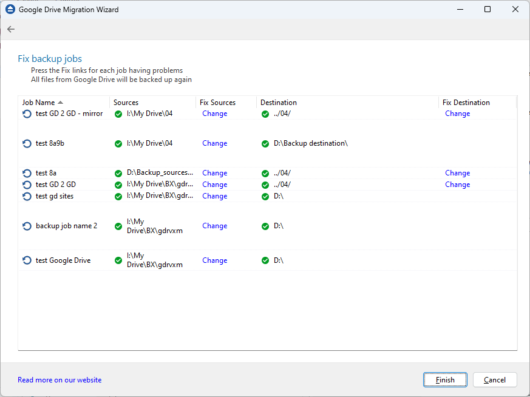Click the green checkmark next to D:\Backup_sources path

pyautogui.click(x=118, y=173)
